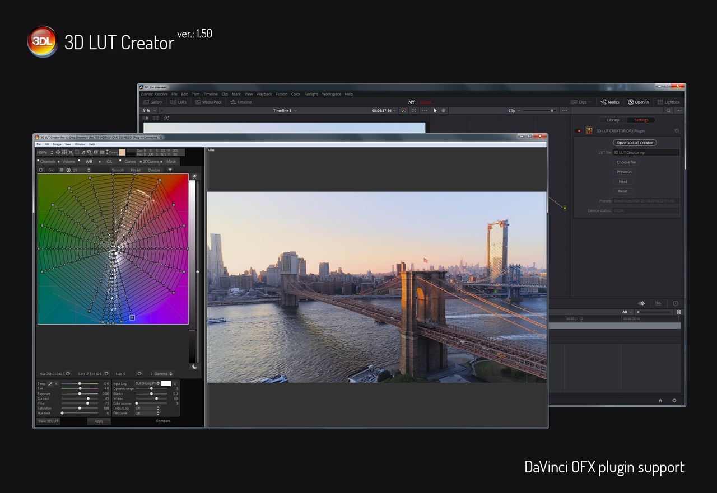Viewport: 717px width, 493px height.
Task: Click the move-all-points arrows tool icon
Action: 58,152
